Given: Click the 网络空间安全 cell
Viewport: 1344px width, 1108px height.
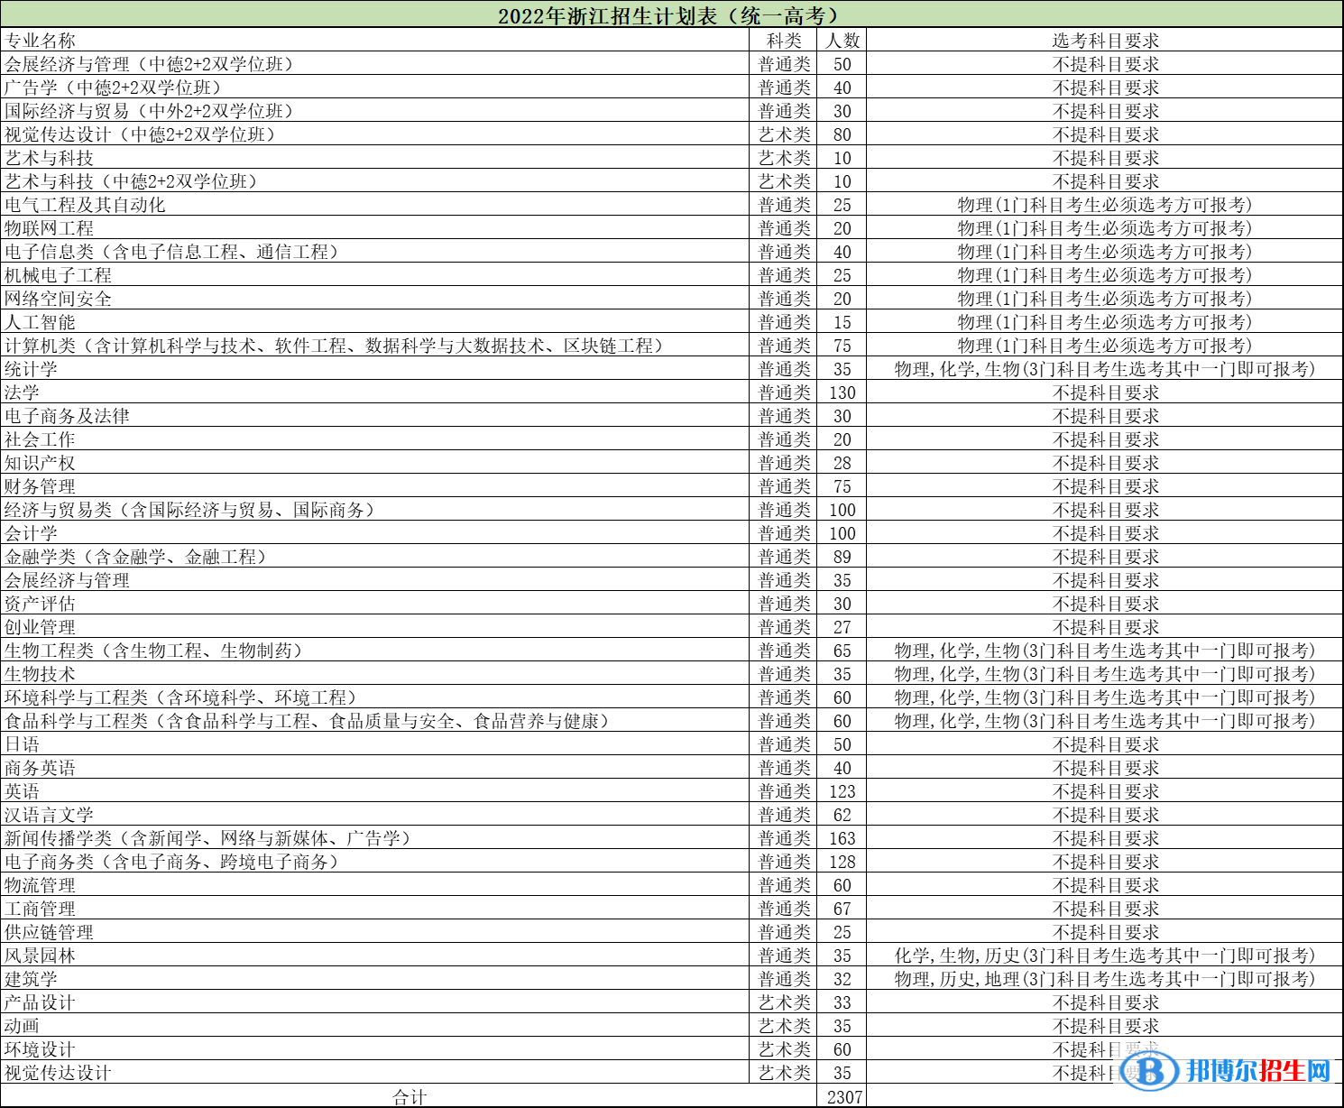Looking at the screenshot, I should (375, 298).
